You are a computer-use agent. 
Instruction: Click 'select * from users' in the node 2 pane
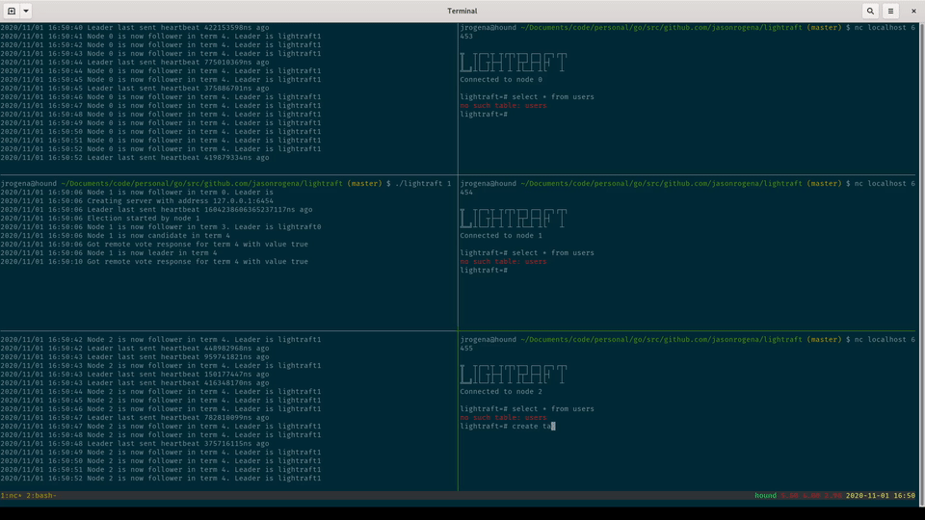click(x=553, y=408)
